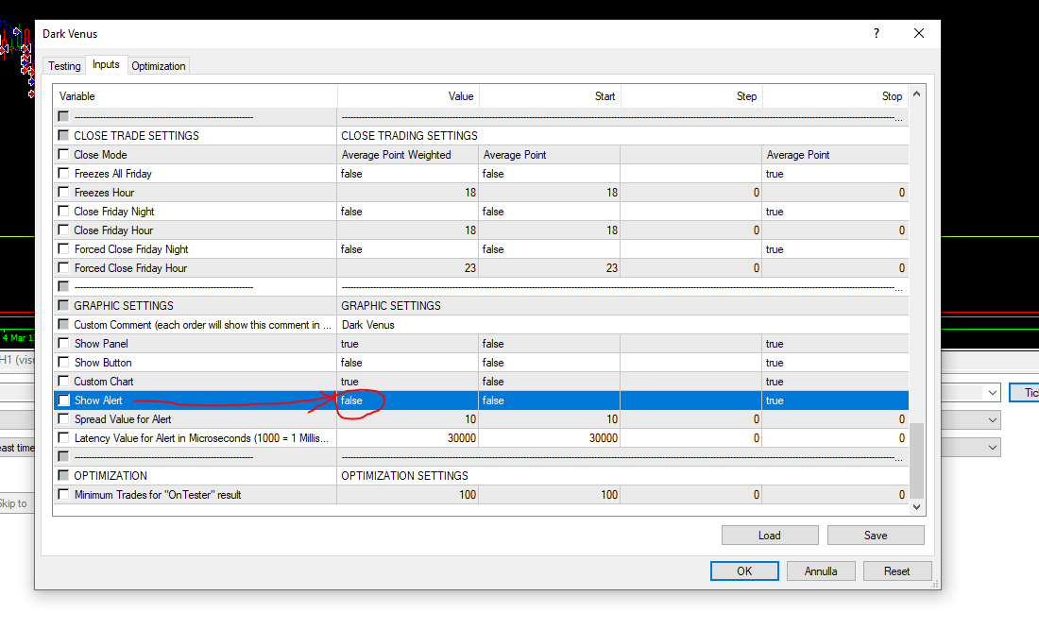Click the Load button

pyautogui.click(x=770, y=536)
